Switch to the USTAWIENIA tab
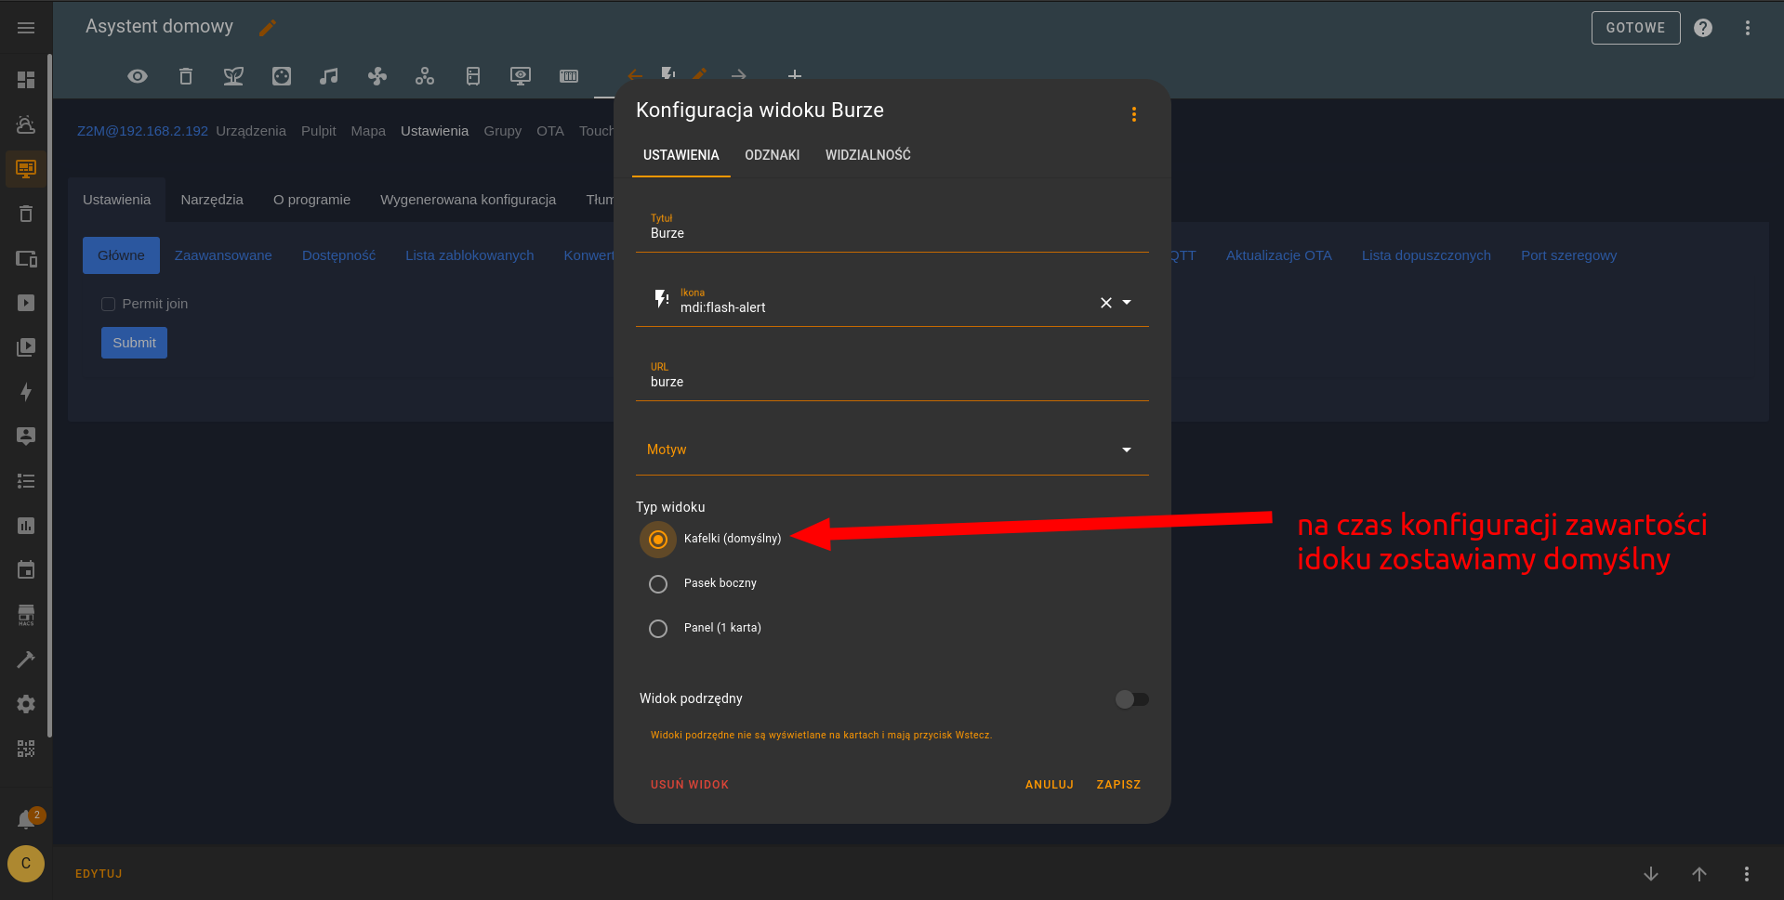The height and width of the screenshot is (900, 1784). 681,155
